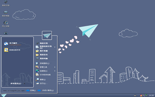Expand the 我最近的文档(D) submenu
155x97 pixels.
coord(45,47)
